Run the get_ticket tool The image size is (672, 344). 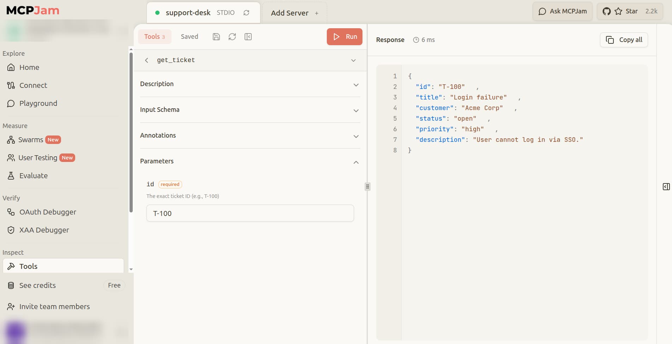click(344, 37)
